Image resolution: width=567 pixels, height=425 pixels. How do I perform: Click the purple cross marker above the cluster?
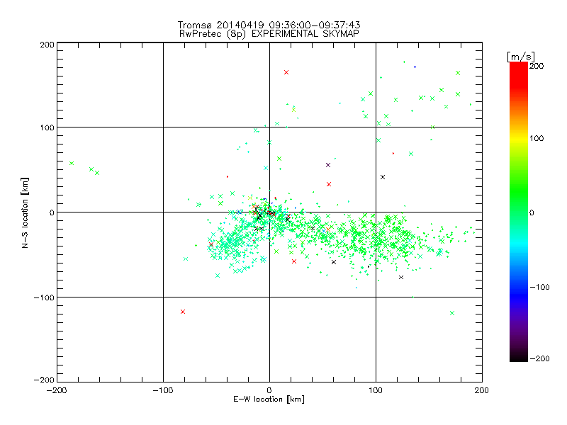(328, 165)
